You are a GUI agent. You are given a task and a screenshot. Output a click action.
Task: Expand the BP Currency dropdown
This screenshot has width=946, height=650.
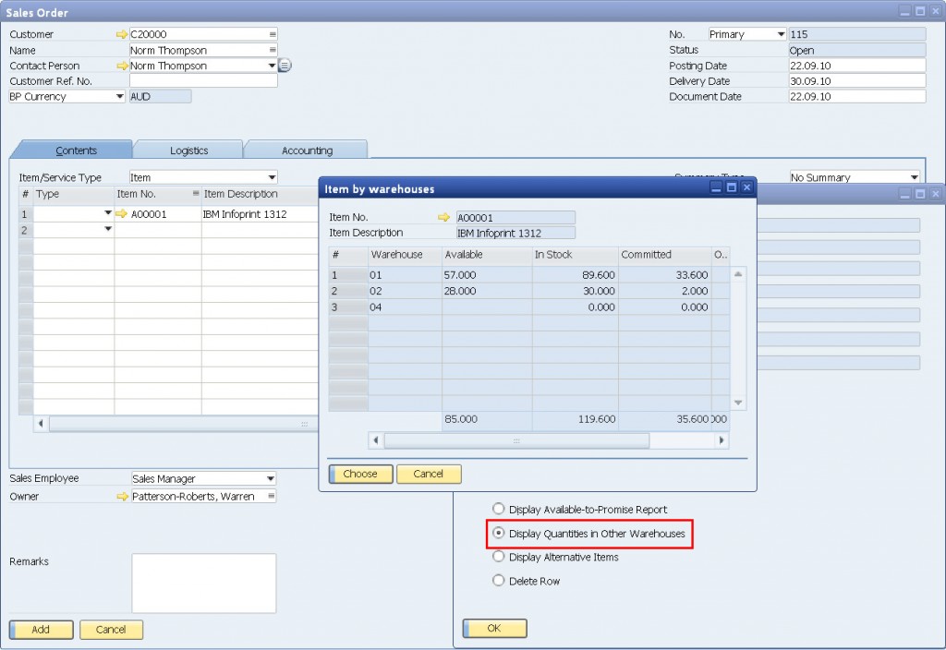119,97
